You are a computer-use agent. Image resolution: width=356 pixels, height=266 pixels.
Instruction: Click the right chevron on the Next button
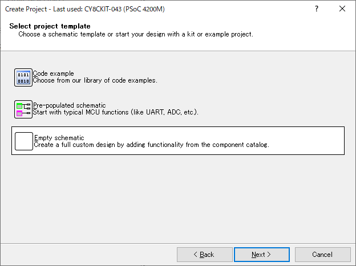click(269, 255)
